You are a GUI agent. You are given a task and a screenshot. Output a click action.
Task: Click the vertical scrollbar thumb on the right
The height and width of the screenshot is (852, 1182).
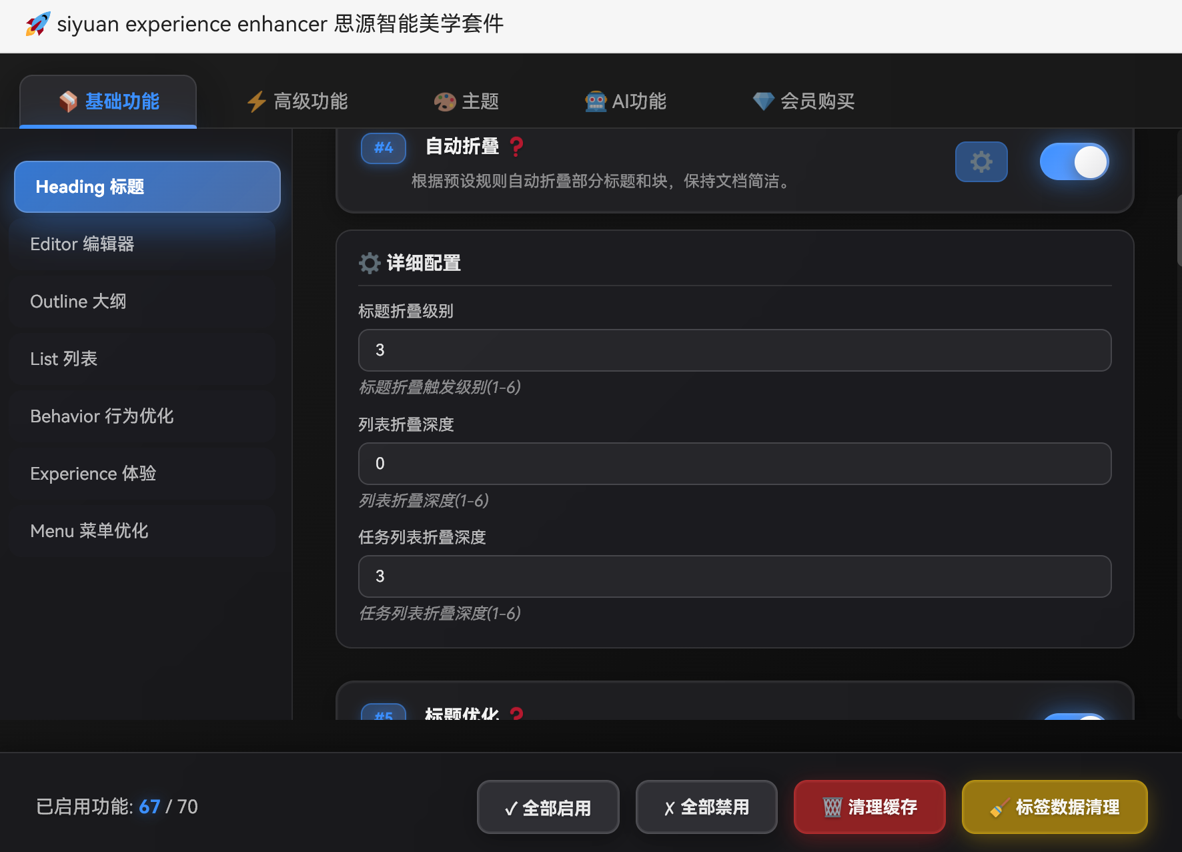[x=1179, y=231]
